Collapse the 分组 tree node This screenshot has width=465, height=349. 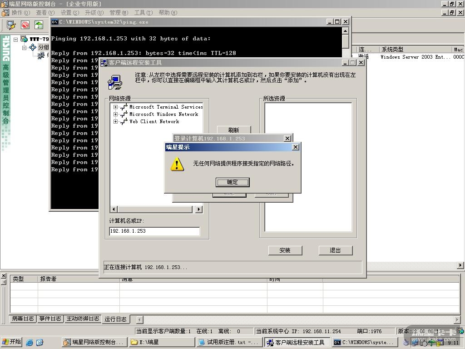pos(25,47)
